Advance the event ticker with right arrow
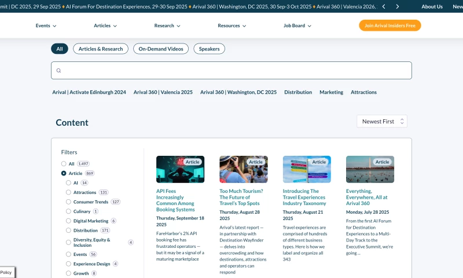Viewport: 463px width, 278px height. pyautogui.click(x=398, y=6)
